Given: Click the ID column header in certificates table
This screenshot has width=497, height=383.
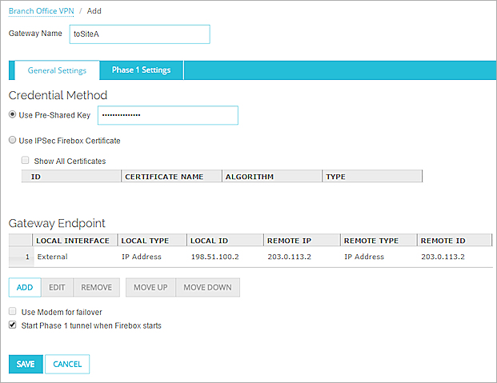Looking at the screenshot, I should point(71,177).
